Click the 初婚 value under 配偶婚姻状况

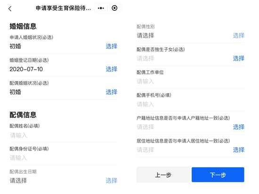[16, 92]
